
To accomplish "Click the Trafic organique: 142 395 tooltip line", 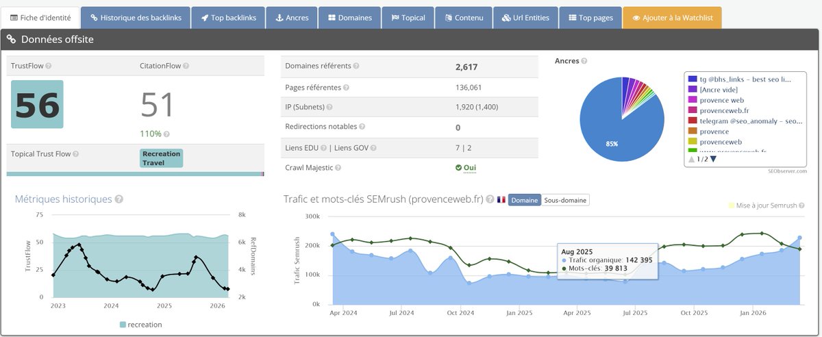I will [x=607, y=260].
